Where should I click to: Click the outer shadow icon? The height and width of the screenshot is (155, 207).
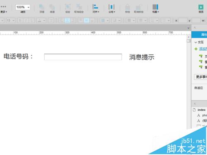click(115, 21)
